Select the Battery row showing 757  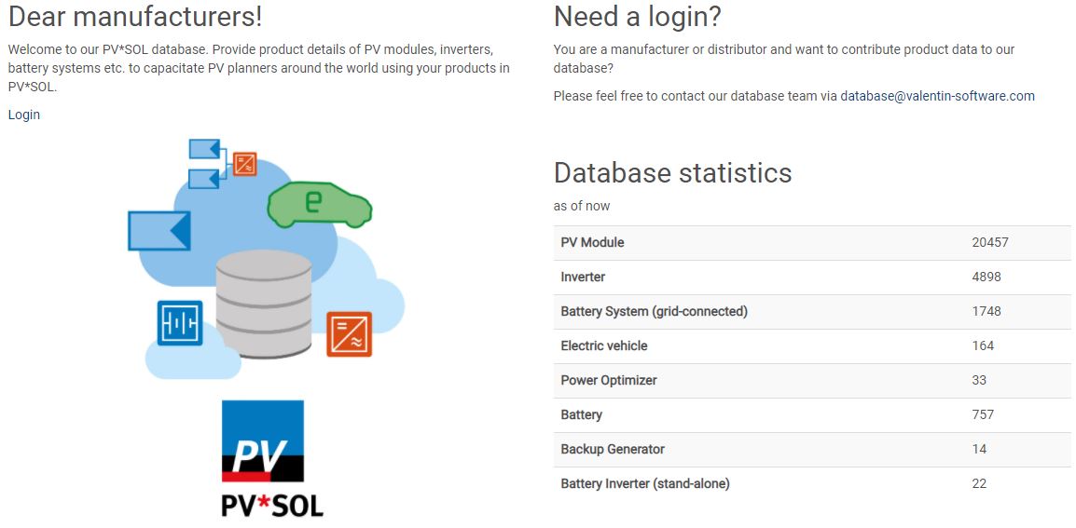[811, 414]
